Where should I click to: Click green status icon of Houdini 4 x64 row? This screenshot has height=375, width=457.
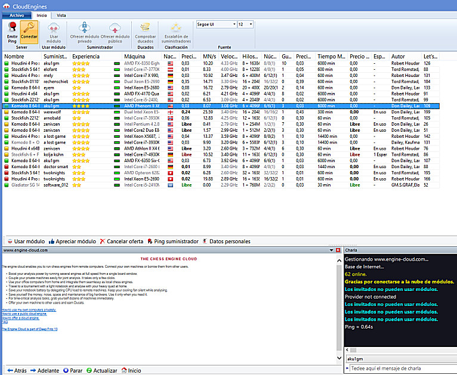pyautogui.click(x=7, y=94)
